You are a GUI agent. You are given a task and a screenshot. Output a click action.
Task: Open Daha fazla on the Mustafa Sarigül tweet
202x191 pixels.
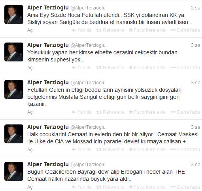(x=185, y=112)
